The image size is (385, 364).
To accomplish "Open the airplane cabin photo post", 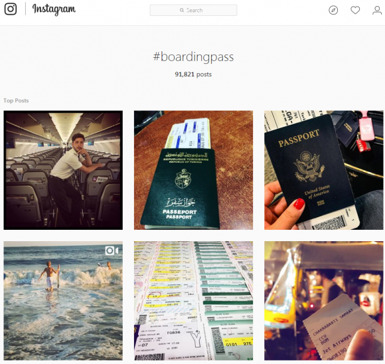I will (63, 170).
